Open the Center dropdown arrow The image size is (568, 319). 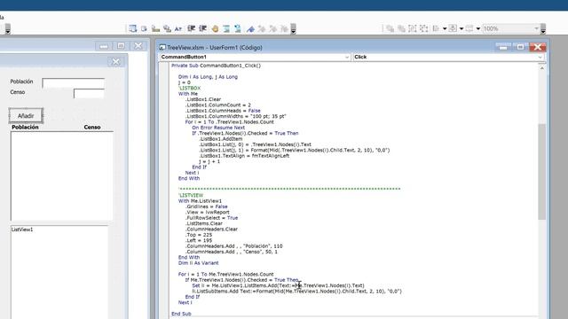pos(461,28)
